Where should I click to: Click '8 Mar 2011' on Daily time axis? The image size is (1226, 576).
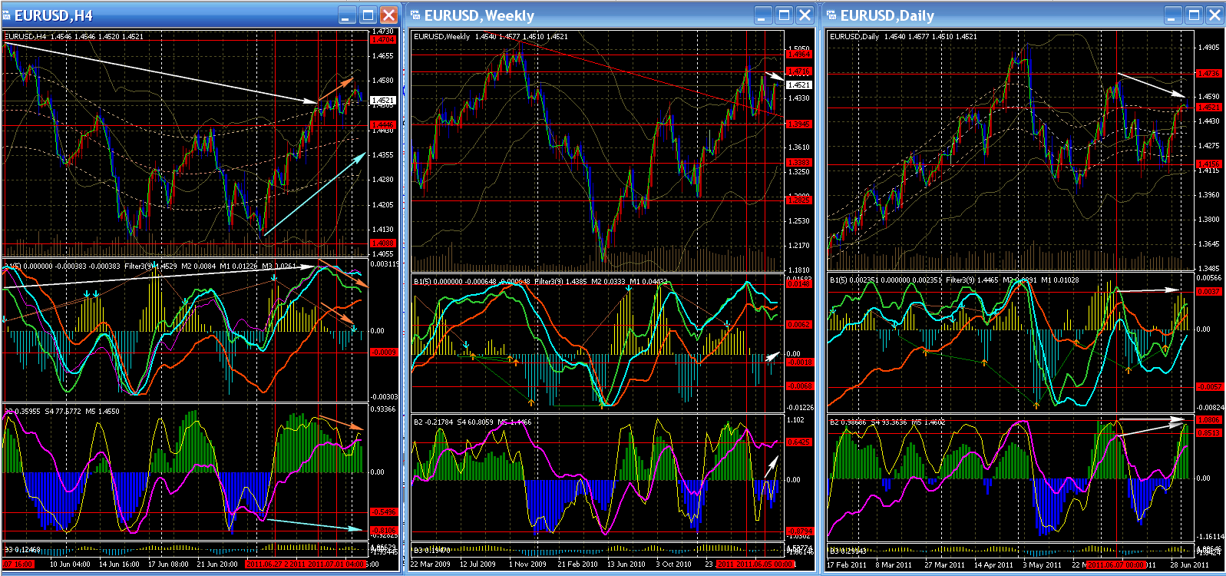coord(893,564)
